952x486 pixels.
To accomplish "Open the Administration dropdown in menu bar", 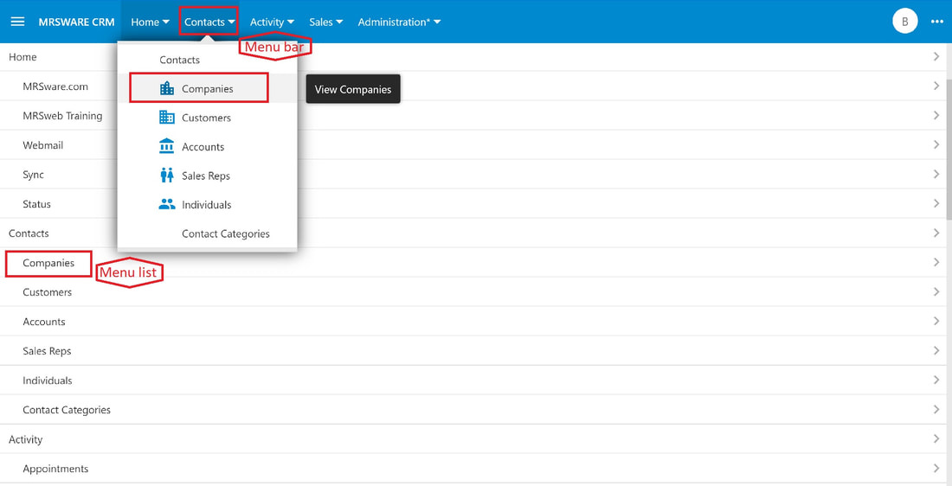I will click(x=399, y=22).
